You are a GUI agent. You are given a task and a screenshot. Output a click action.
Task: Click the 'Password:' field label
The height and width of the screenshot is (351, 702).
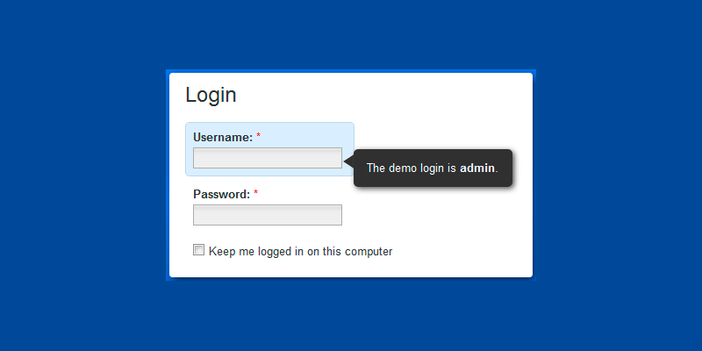tap(221, 194)
